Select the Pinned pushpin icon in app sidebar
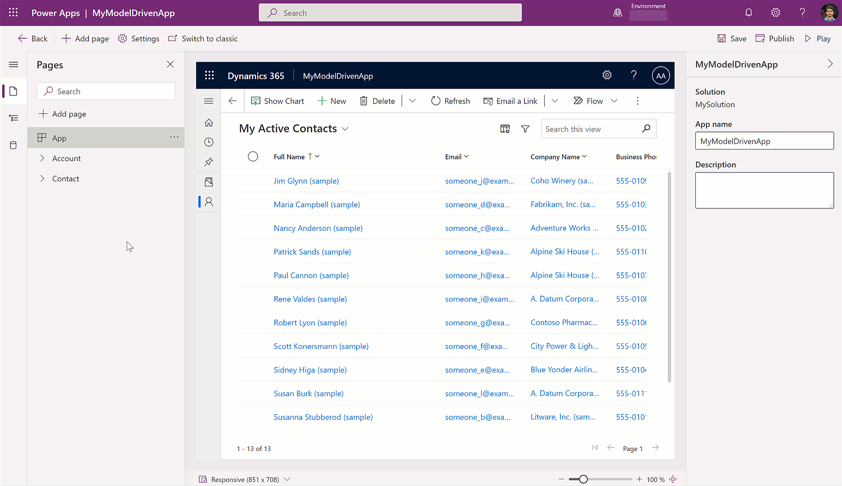Image resolution: width=842 pixels, height=486 pixels. (x=209, y=162)
